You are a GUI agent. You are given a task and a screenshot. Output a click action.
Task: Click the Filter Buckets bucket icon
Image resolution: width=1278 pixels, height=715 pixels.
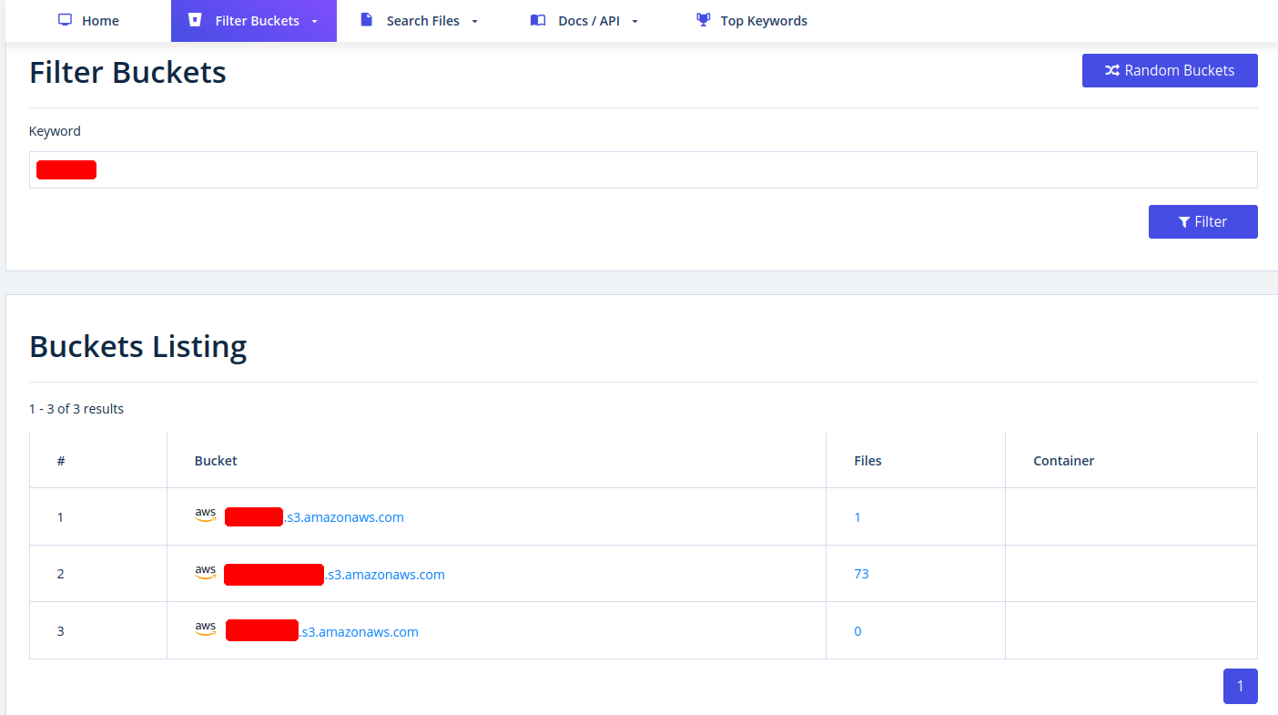[195, 20]
